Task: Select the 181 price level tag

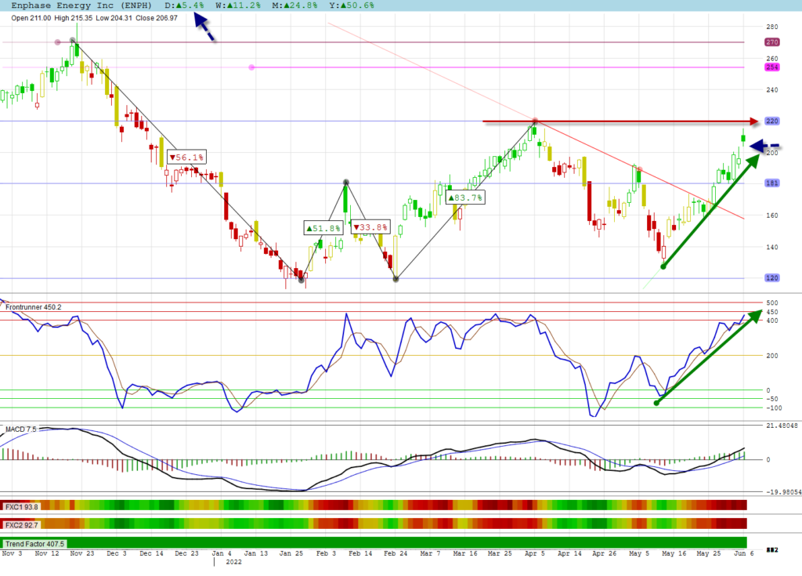Action: [x=771, y=183]
